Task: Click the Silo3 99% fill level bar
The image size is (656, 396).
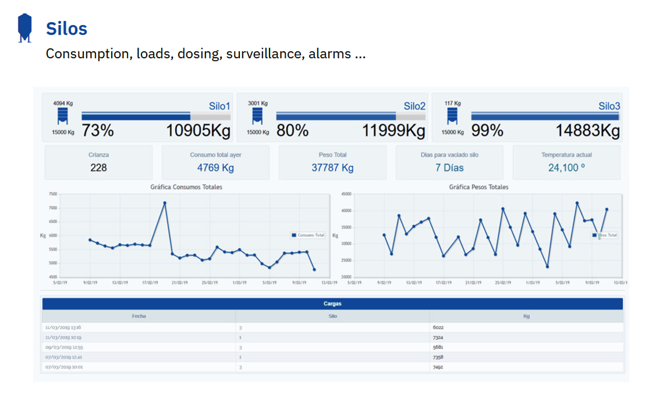Action: tap(545, 116)
